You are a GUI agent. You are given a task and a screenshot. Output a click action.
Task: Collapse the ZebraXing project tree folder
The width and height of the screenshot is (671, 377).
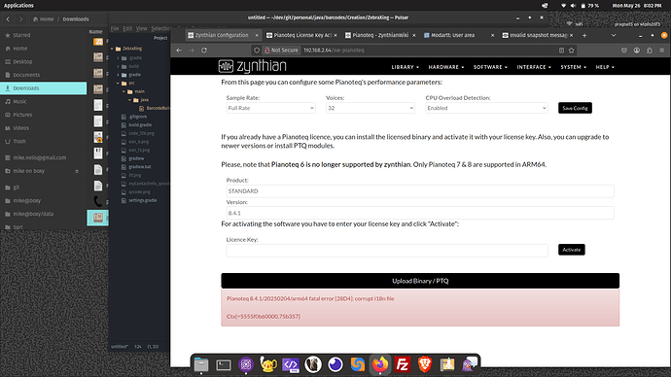pos(113,49)
